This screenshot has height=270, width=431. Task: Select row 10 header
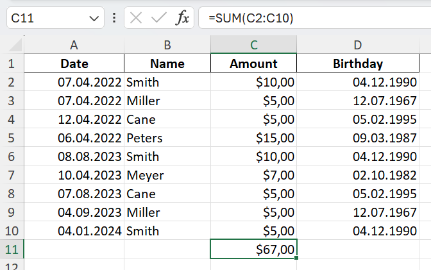click(12, 231)
